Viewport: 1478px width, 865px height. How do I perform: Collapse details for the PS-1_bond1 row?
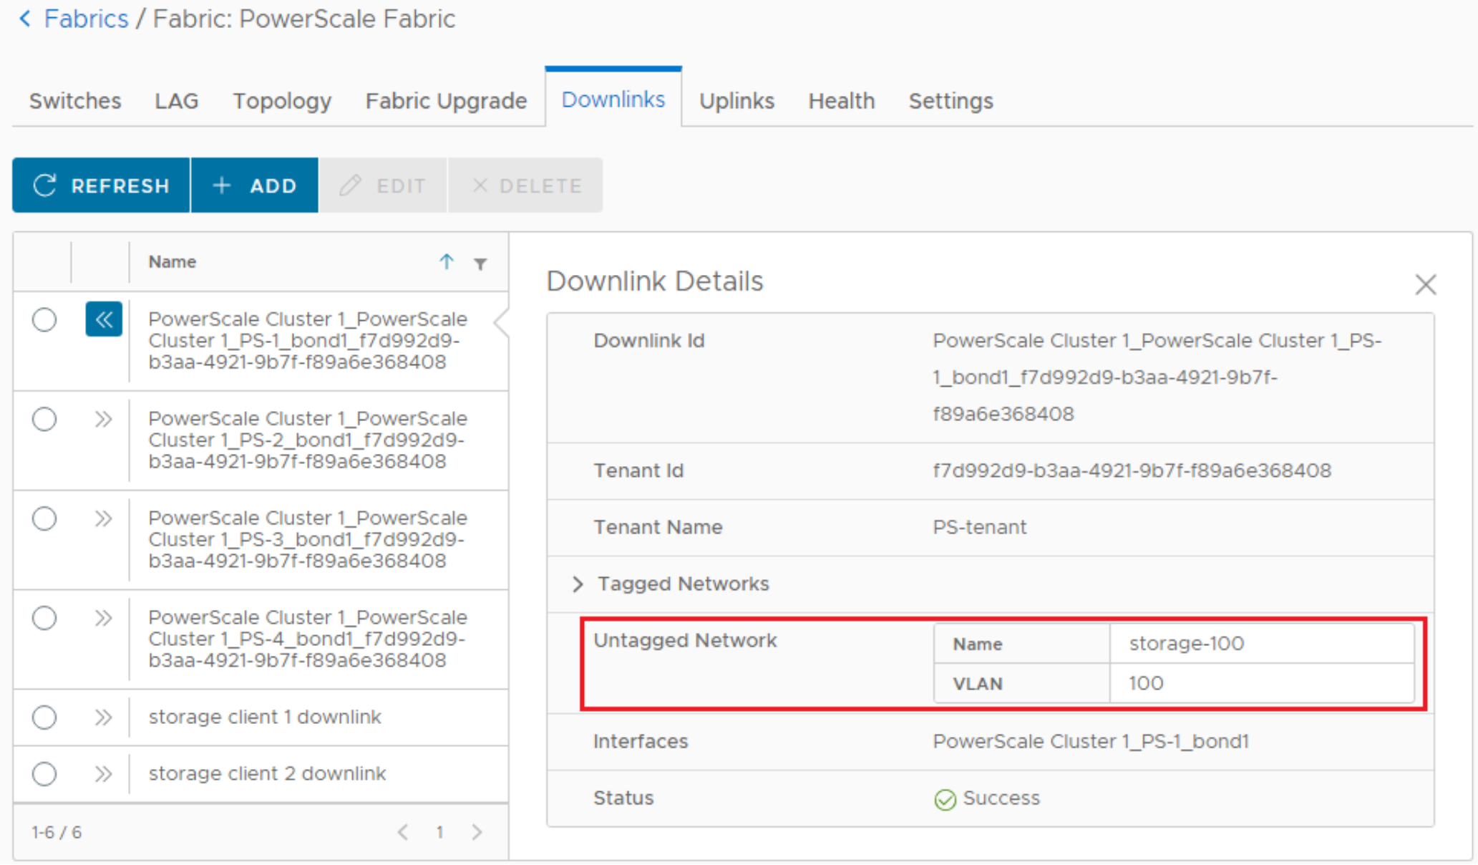tap(104, 319)
